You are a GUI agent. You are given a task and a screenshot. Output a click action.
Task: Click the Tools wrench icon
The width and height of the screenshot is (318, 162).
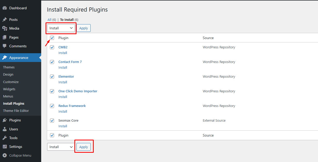coord(5,138)
